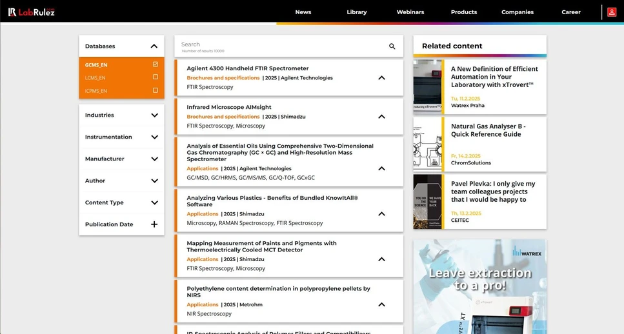Open 'Natural Gas Analyser B - Quick Reference Guide'

click(x=488, y=130)
